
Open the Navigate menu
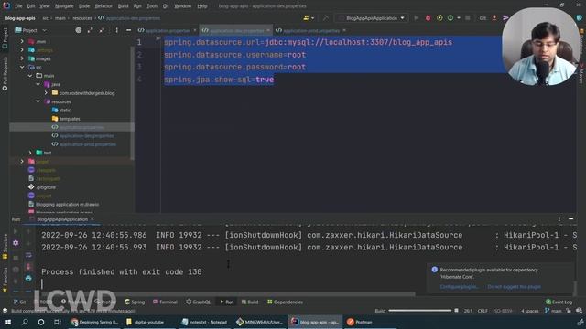tap(64, 6)
